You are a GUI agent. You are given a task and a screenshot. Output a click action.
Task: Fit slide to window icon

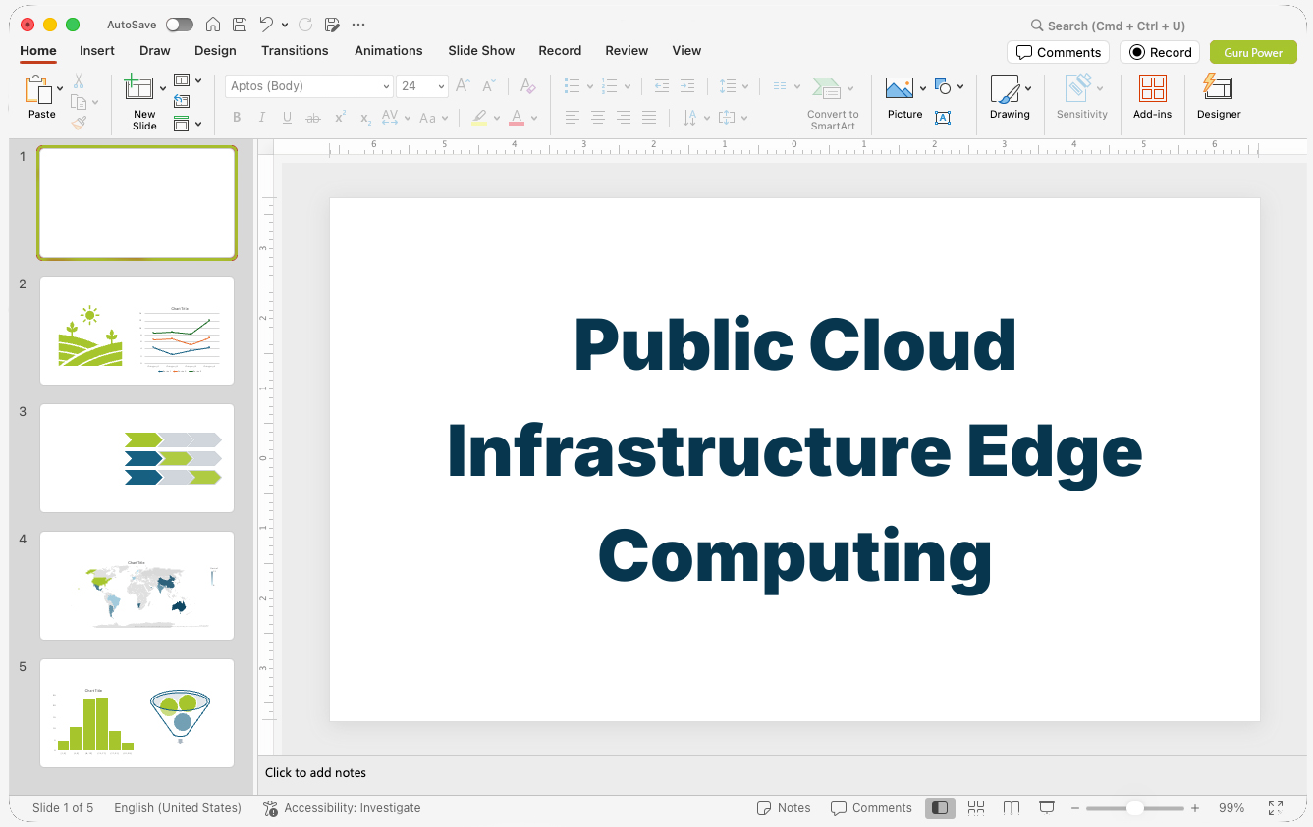[x=1276, y=808]
